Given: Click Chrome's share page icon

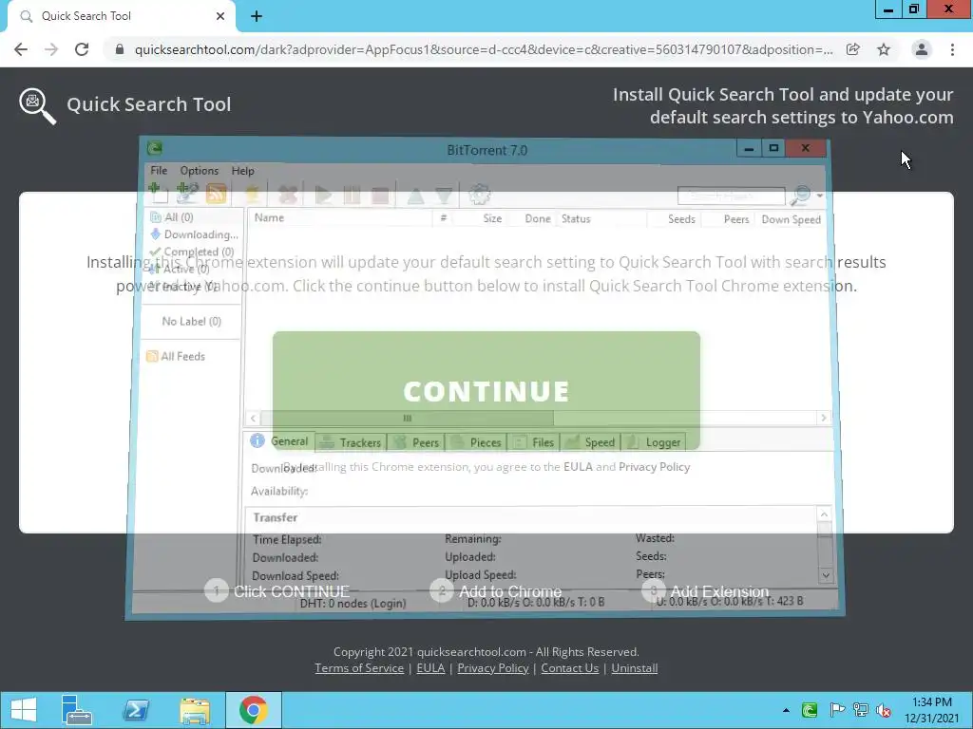Looking at the screenshot, I should click(x=852, y=49).
